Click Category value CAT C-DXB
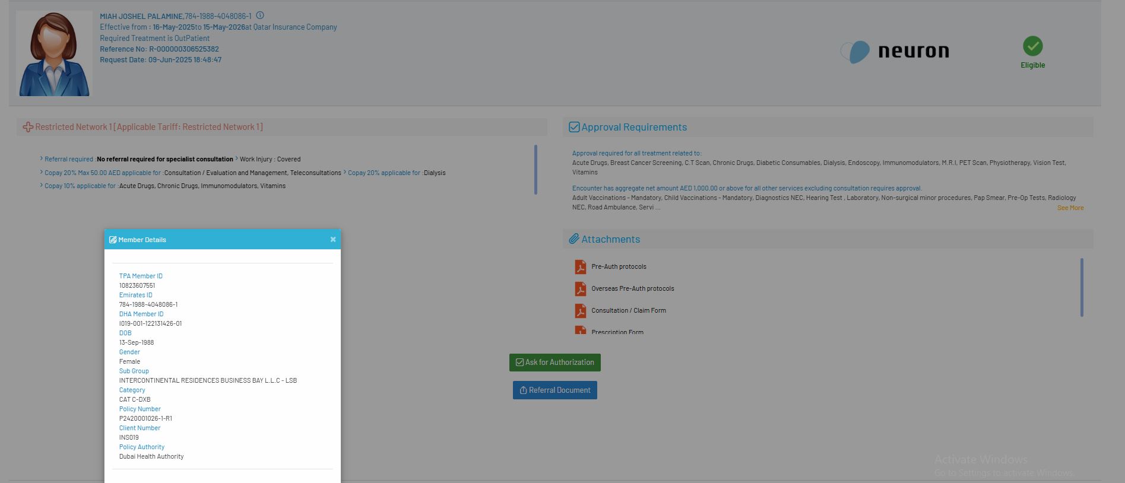The image size is (1125, 483). point(135,399)
